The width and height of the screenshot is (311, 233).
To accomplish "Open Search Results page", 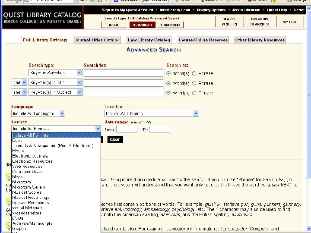I will (229, 22).
